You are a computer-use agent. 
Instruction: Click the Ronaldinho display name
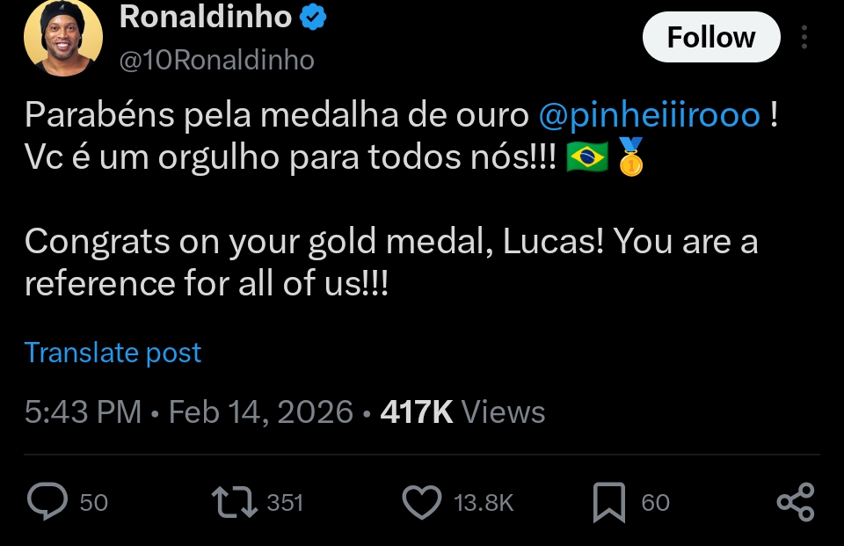[x=205, y=16]
